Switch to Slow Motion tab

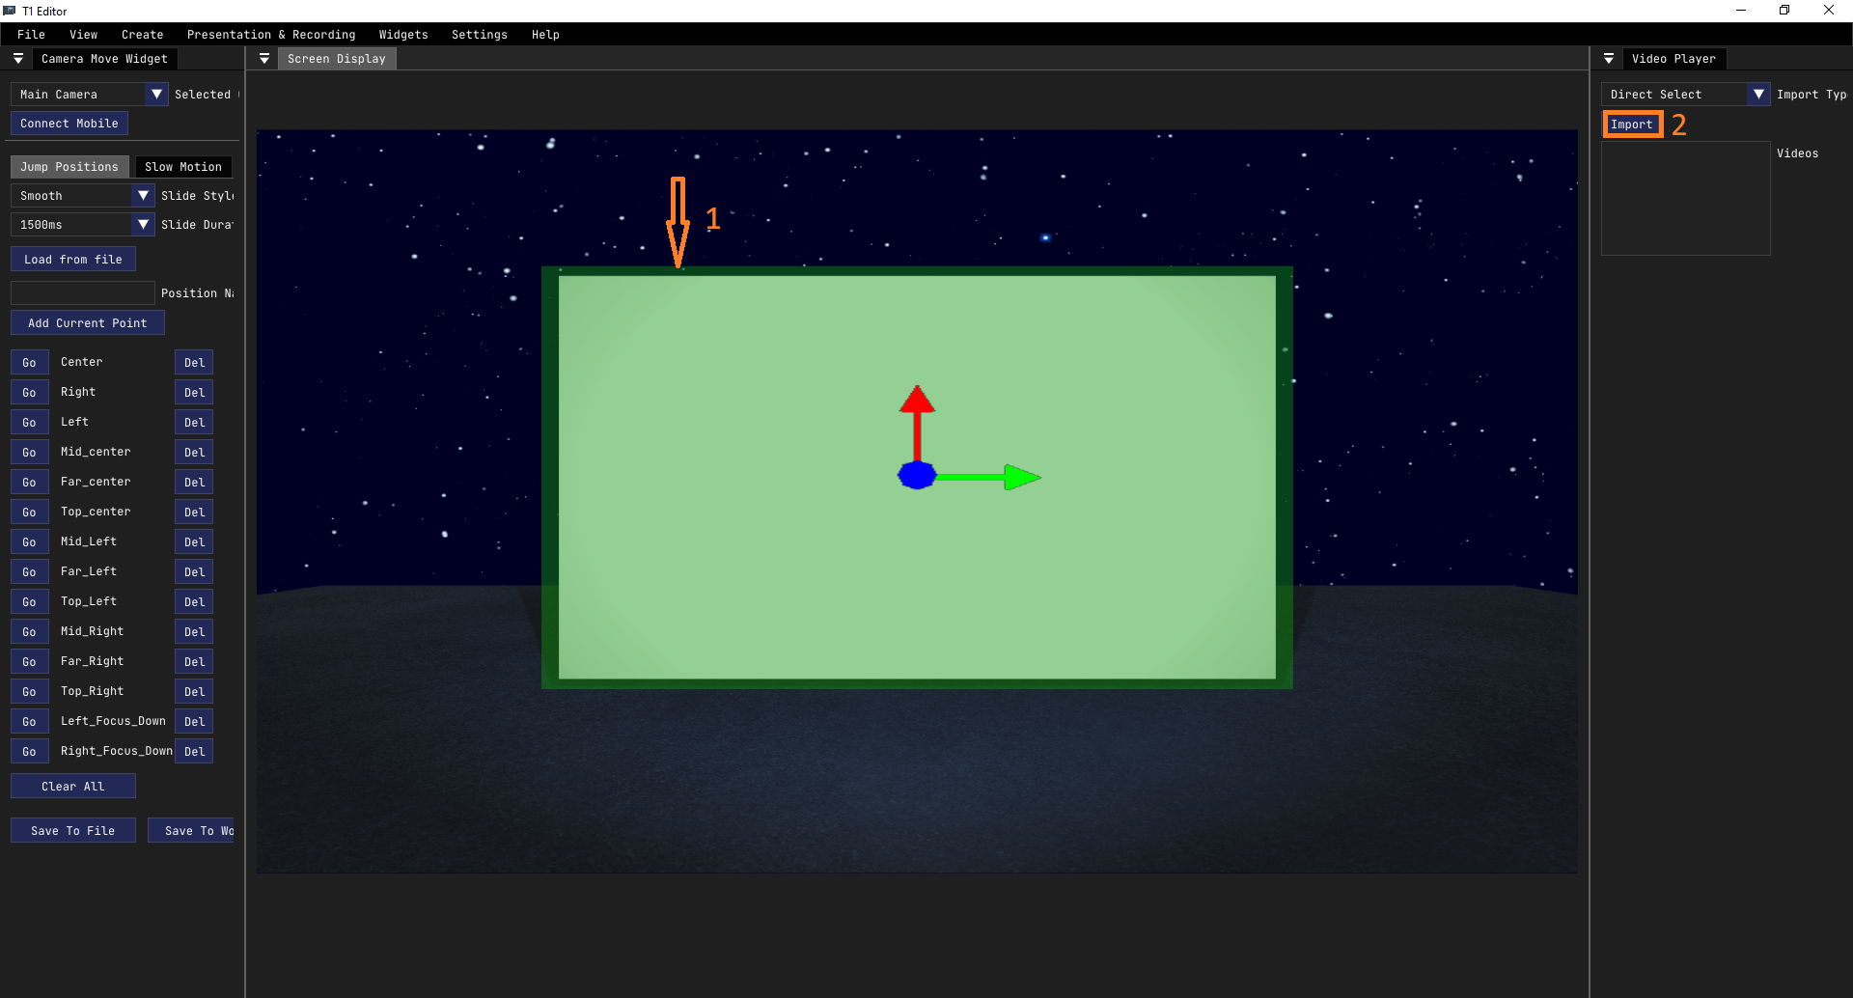click(183, 167)
